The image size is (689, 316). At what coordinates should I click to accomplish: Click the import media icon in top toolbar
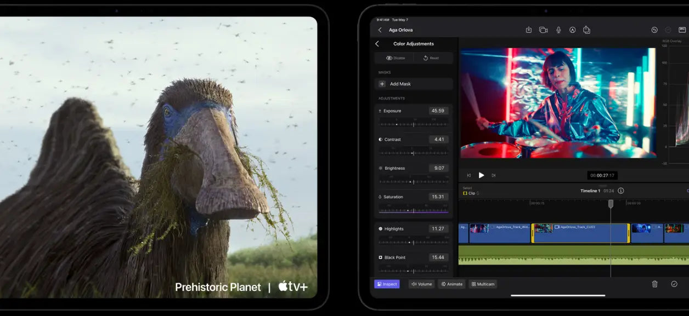click(x=529, y=30)
